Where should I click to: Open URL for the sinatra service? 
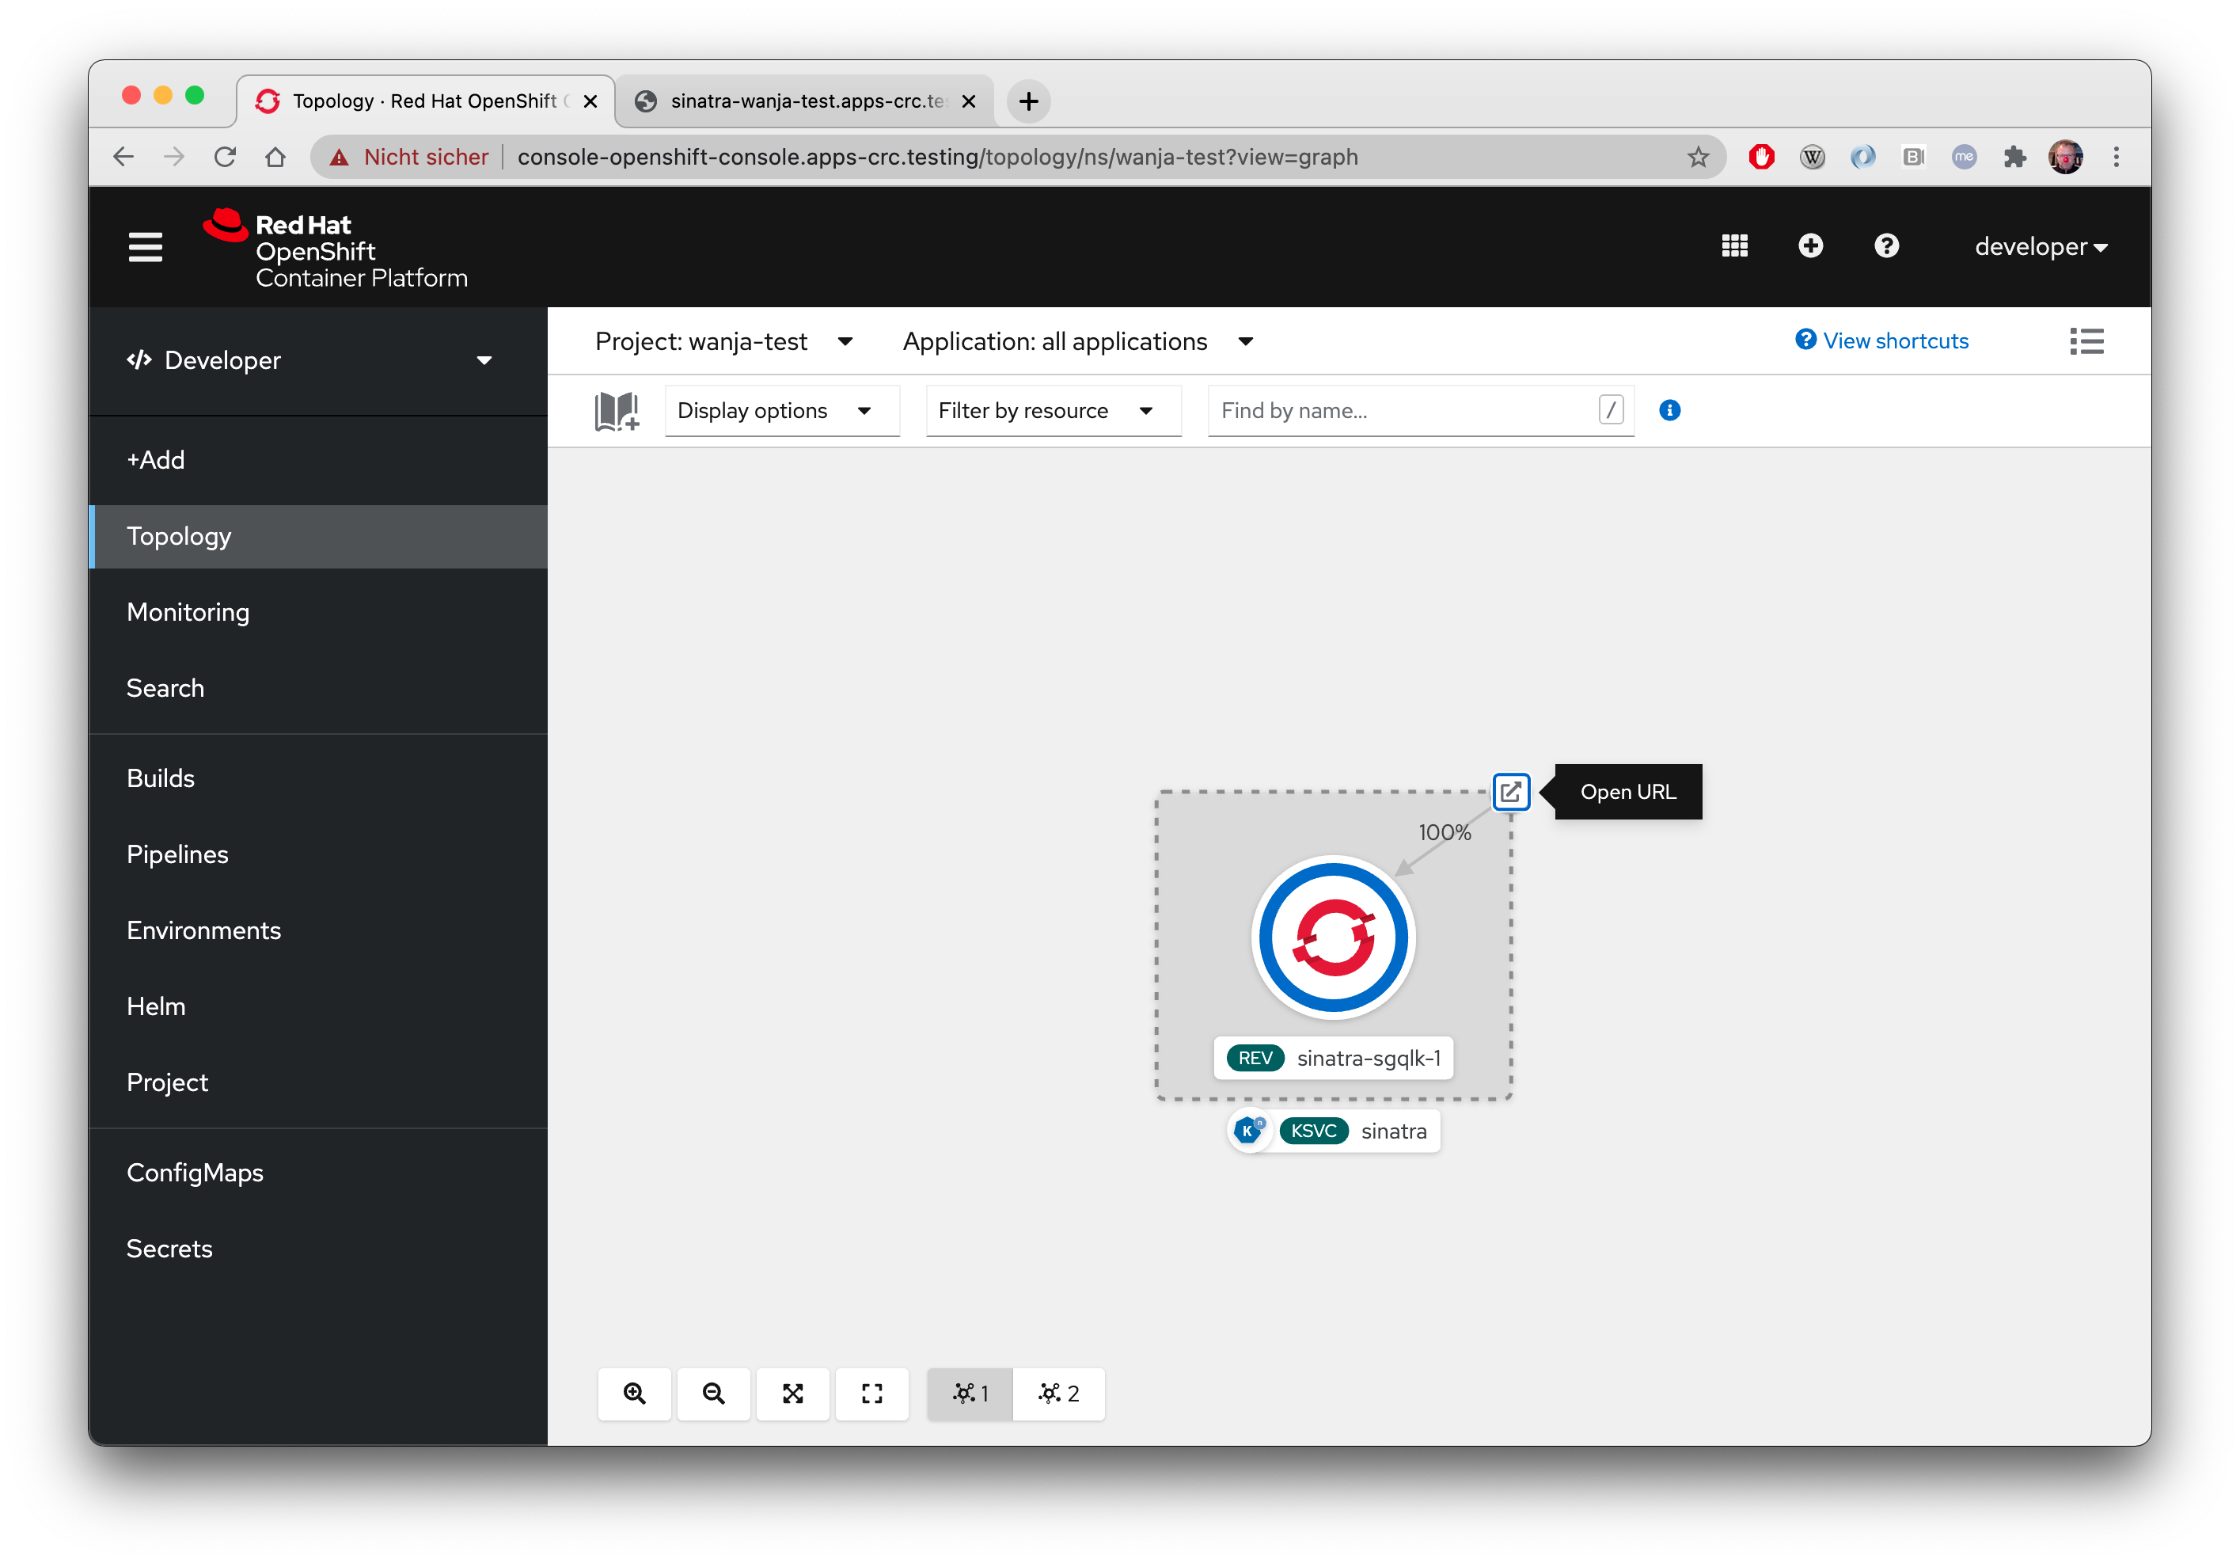click(1511, 793)
